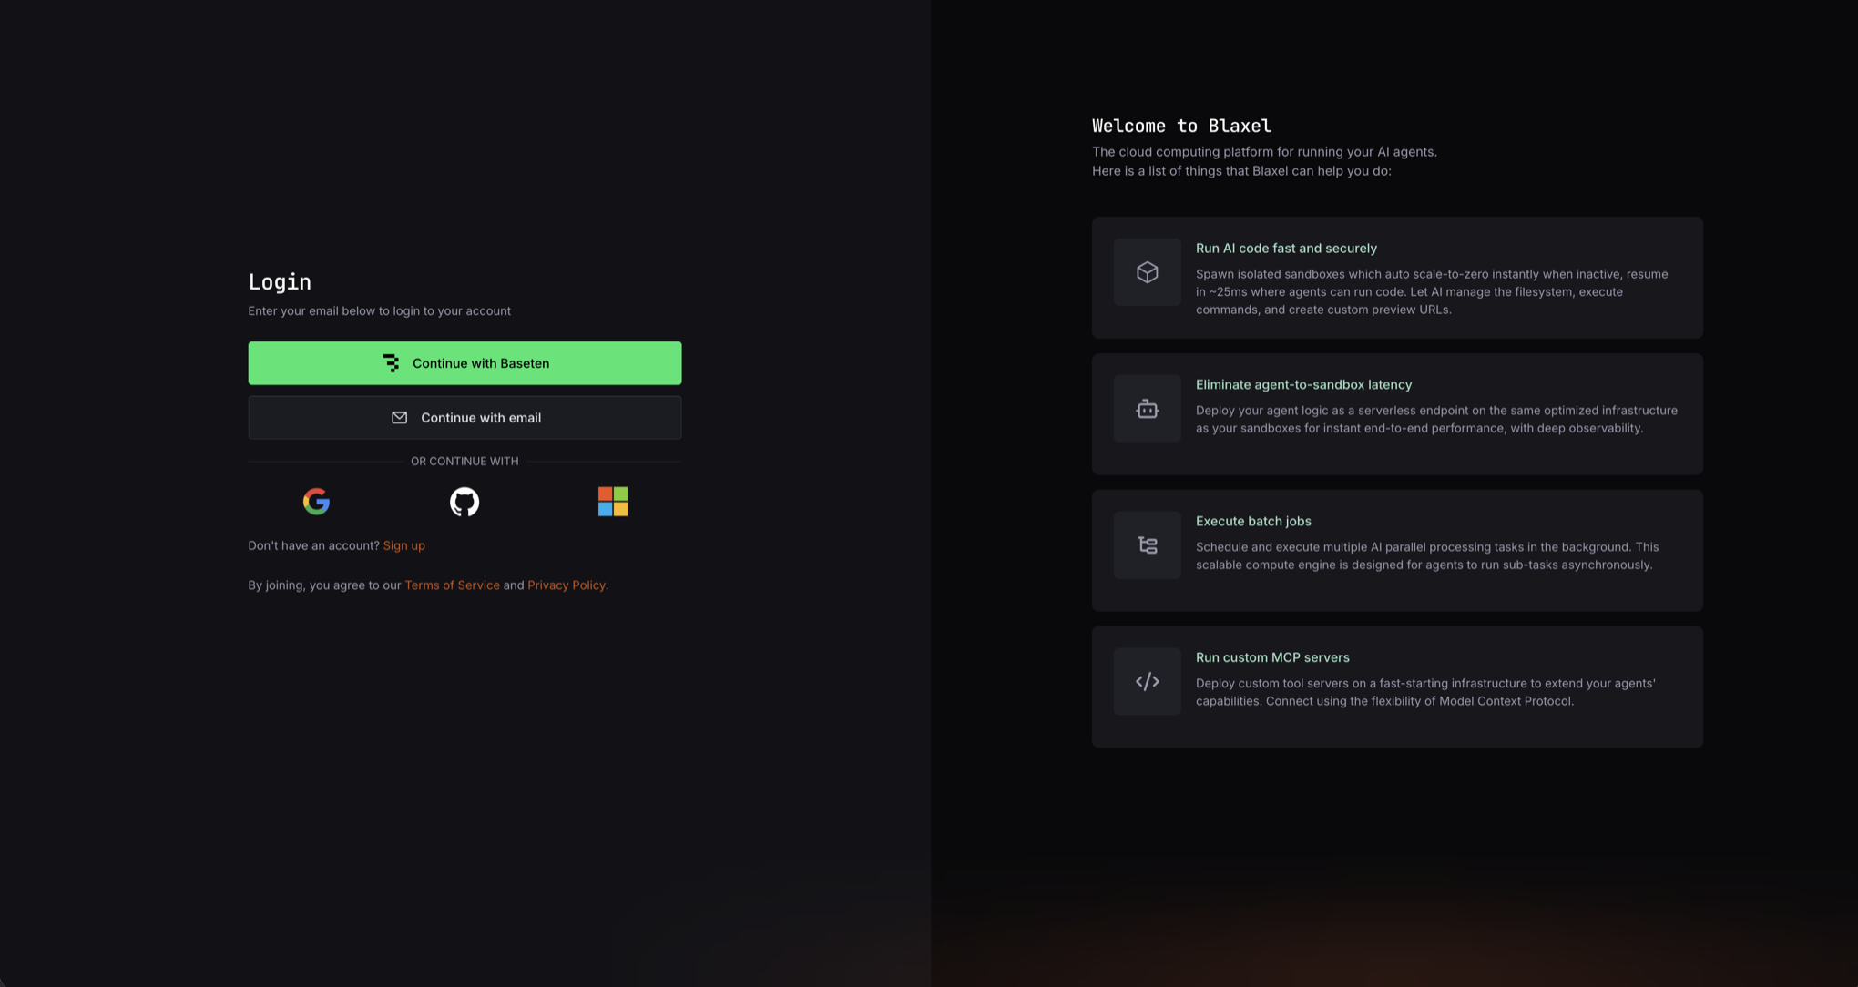The image size is (1858, 987).
Task: Click the description starting 'Deploy custom tool servers'
Action: [x=1425, y=692]
